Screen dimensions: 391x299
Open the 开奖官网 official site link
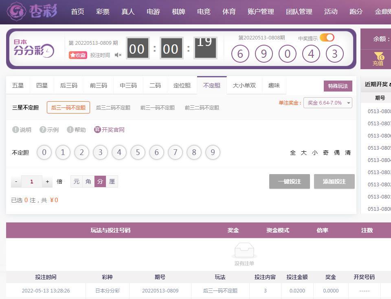109,129
